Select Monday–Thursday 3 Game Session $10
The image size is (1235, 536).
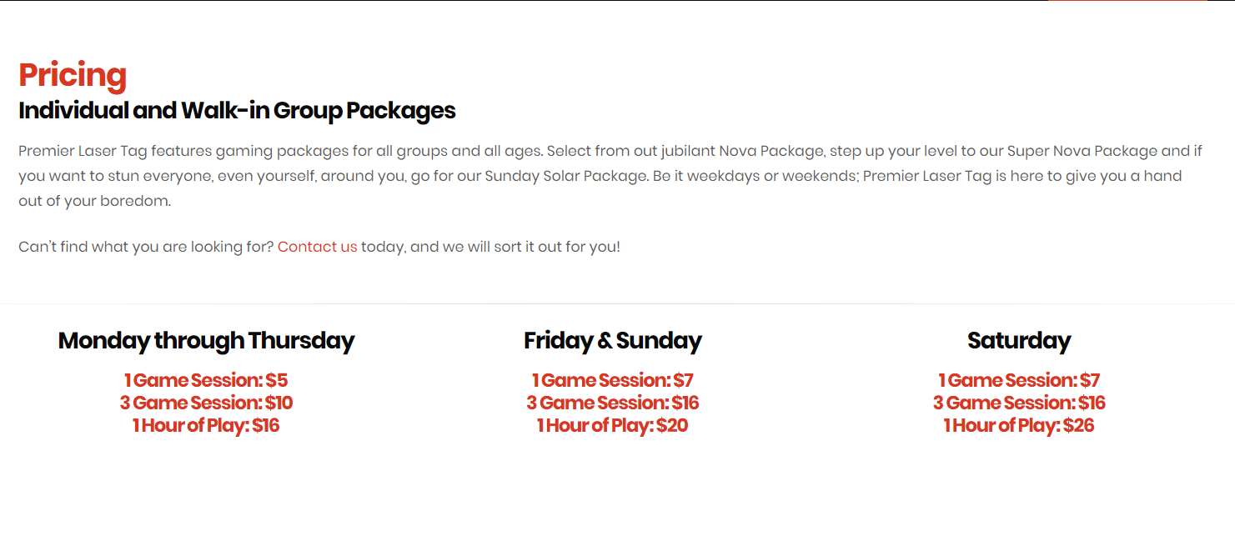[x=206, y=403]
